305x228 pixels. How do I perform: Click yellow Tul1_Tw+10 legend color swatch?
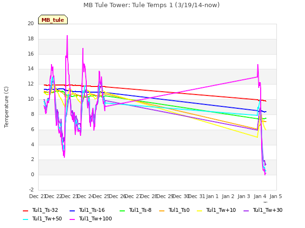click(x=200, y=210)
